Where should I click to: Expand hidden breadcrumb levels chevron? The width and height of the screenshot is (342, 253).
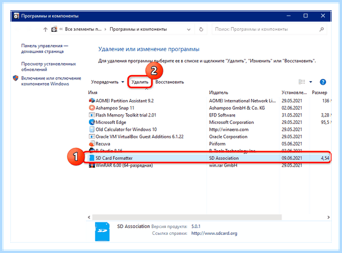[61, 29]
